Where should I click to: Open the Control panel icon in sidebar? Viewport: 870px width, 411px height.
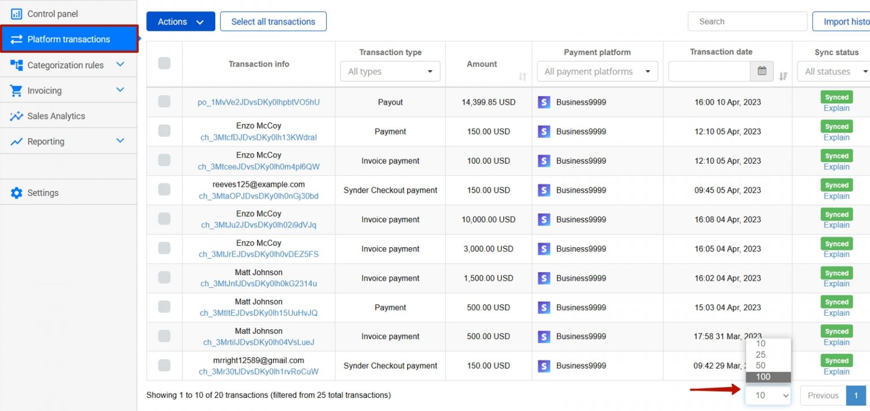[17, 13]
